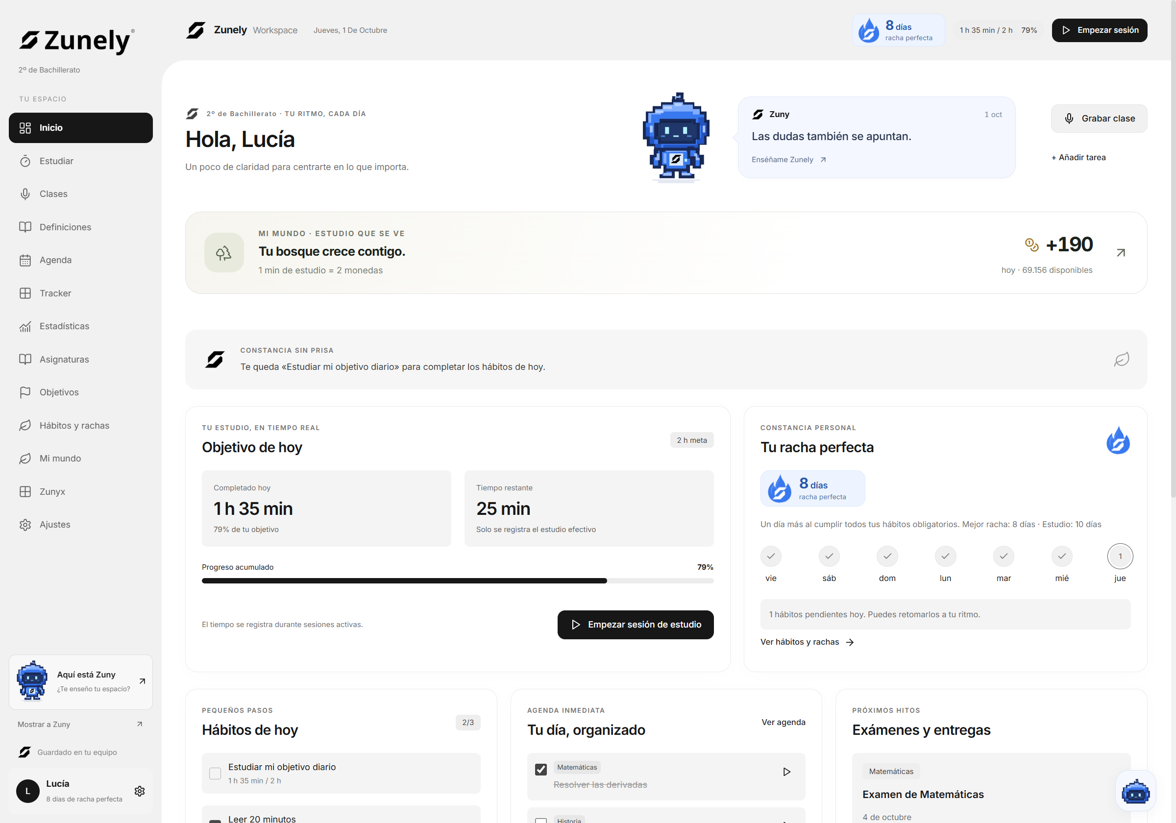The width and height of the screenshot is (1176, 823).
Task: Expand Mostrar a Zuny arrow
Action: 139,724
